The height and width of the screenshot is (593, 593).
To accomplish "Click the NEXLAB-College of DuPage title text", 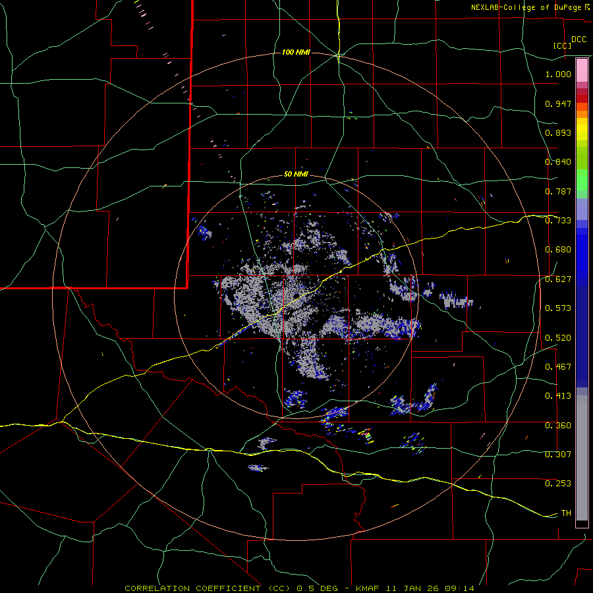I will click(527, 7).
